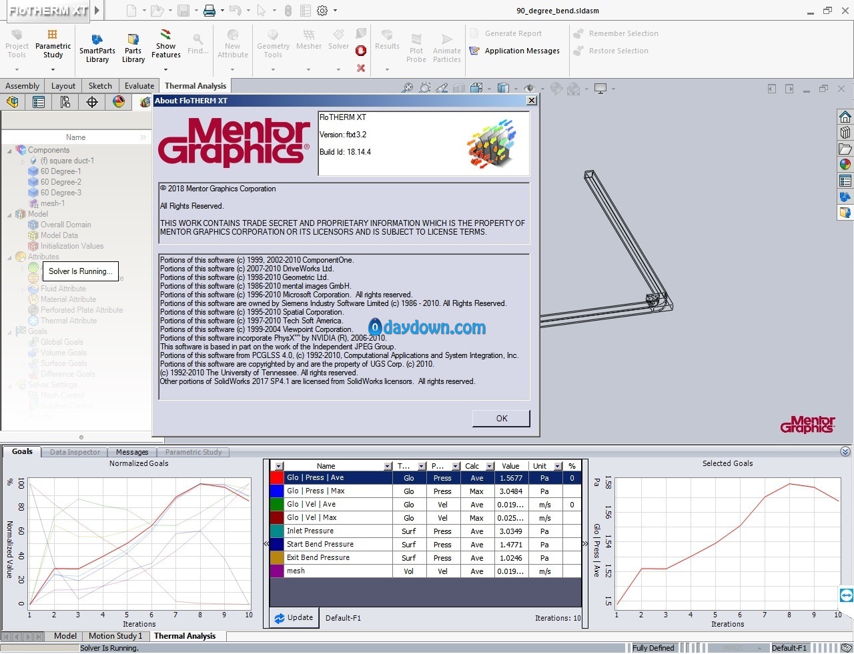Open the File Explorer folder icon in task pane
The image size is (854, 654).
point(845,149)
